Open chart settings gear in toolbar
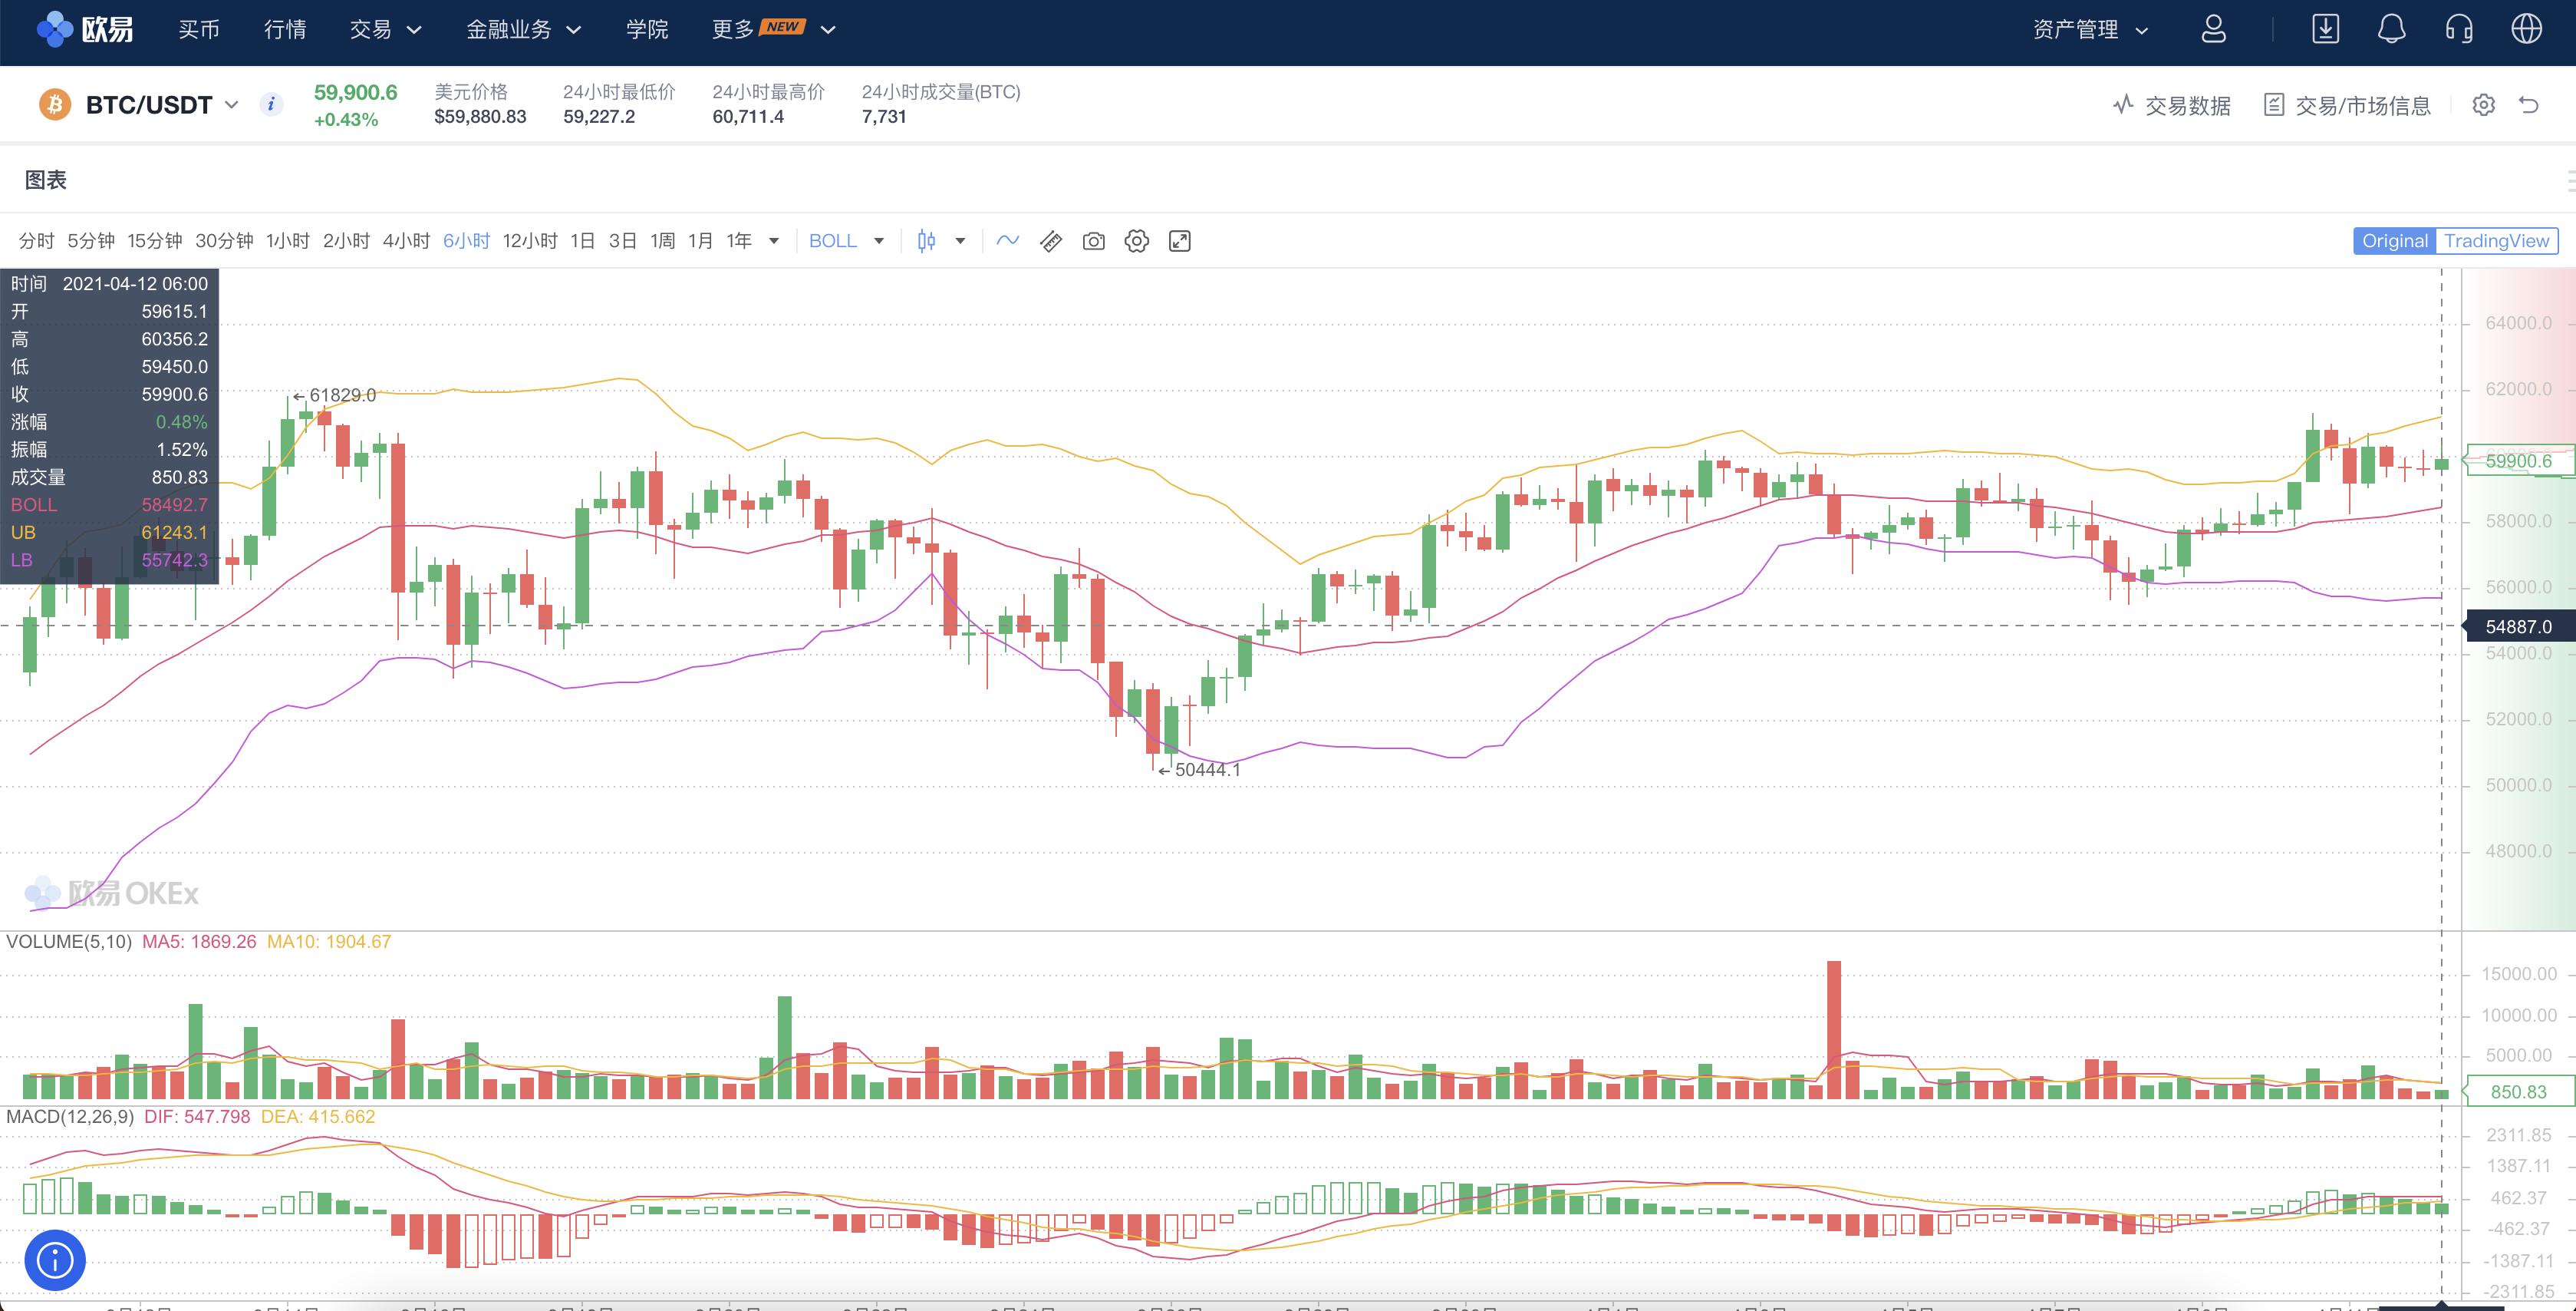 pyautogui.click(x=1136, y=241)
